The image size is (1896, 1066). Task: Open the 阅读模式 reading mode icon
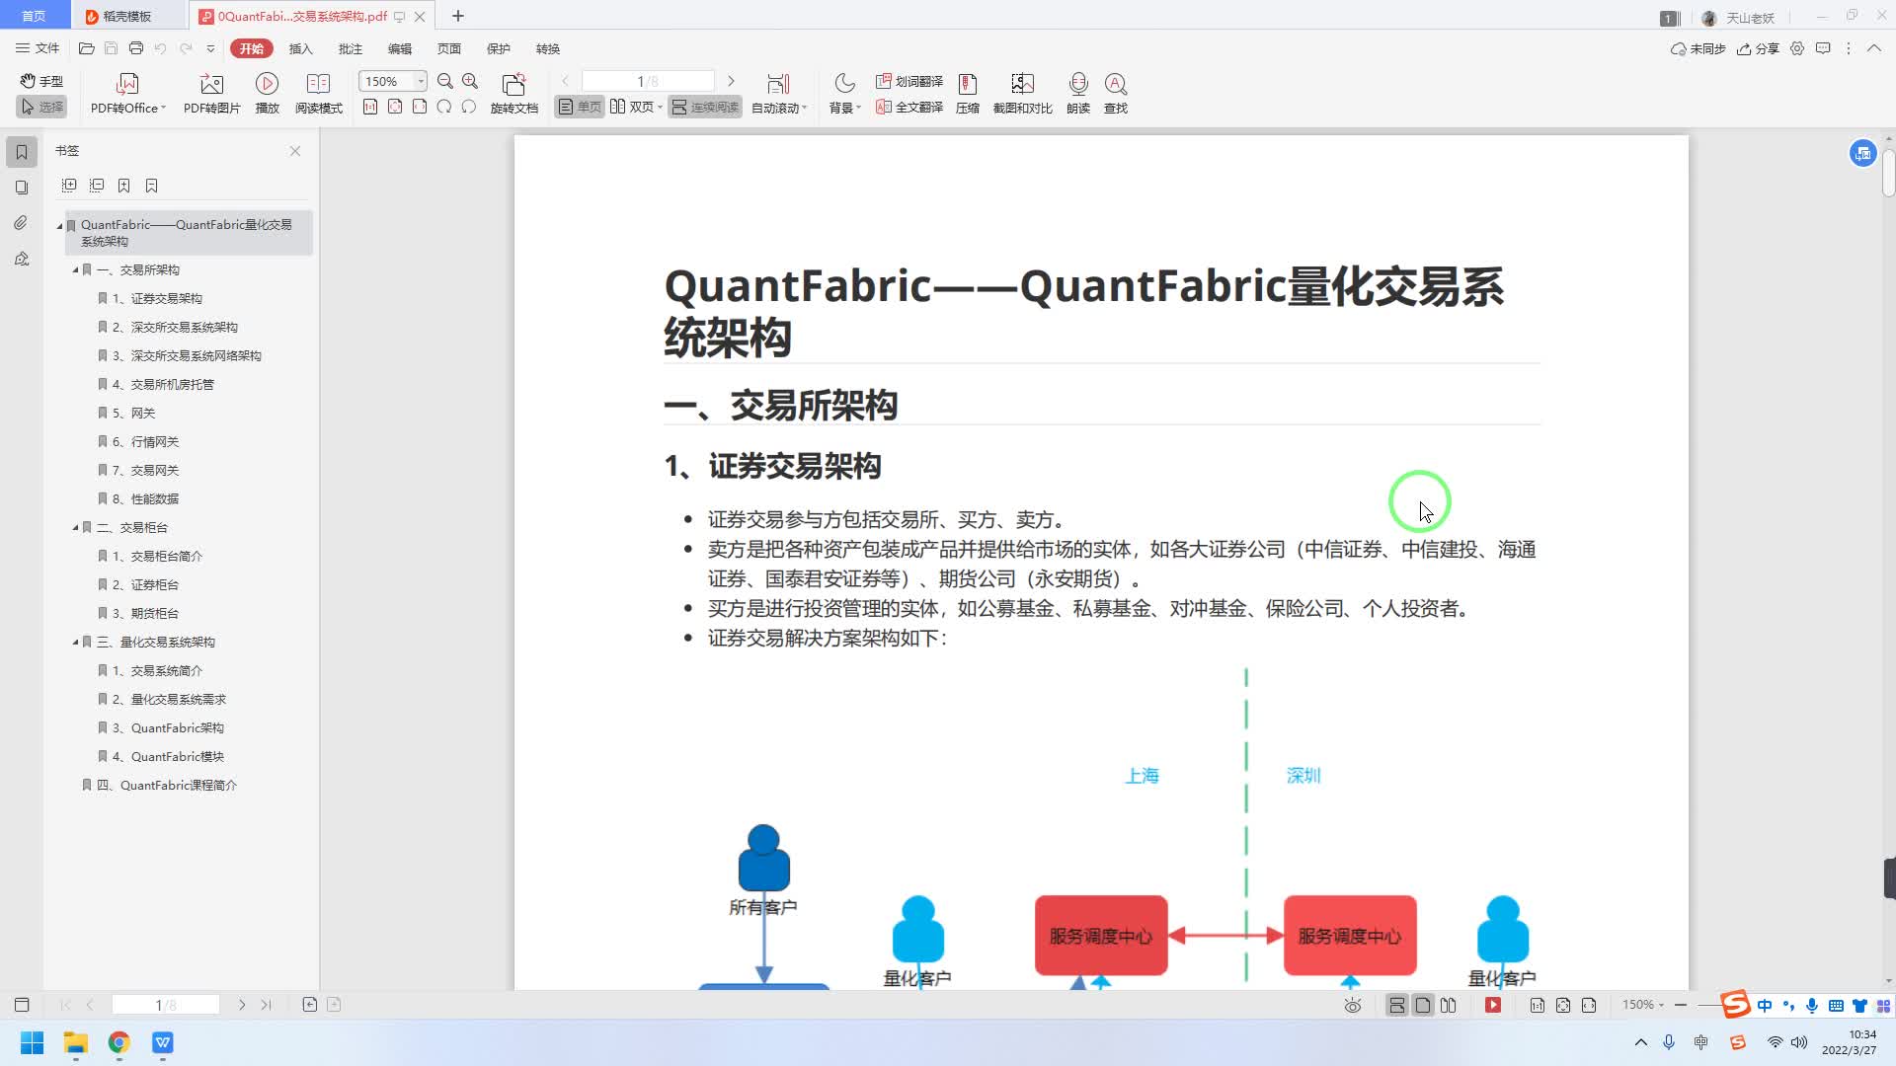[318, 84]
